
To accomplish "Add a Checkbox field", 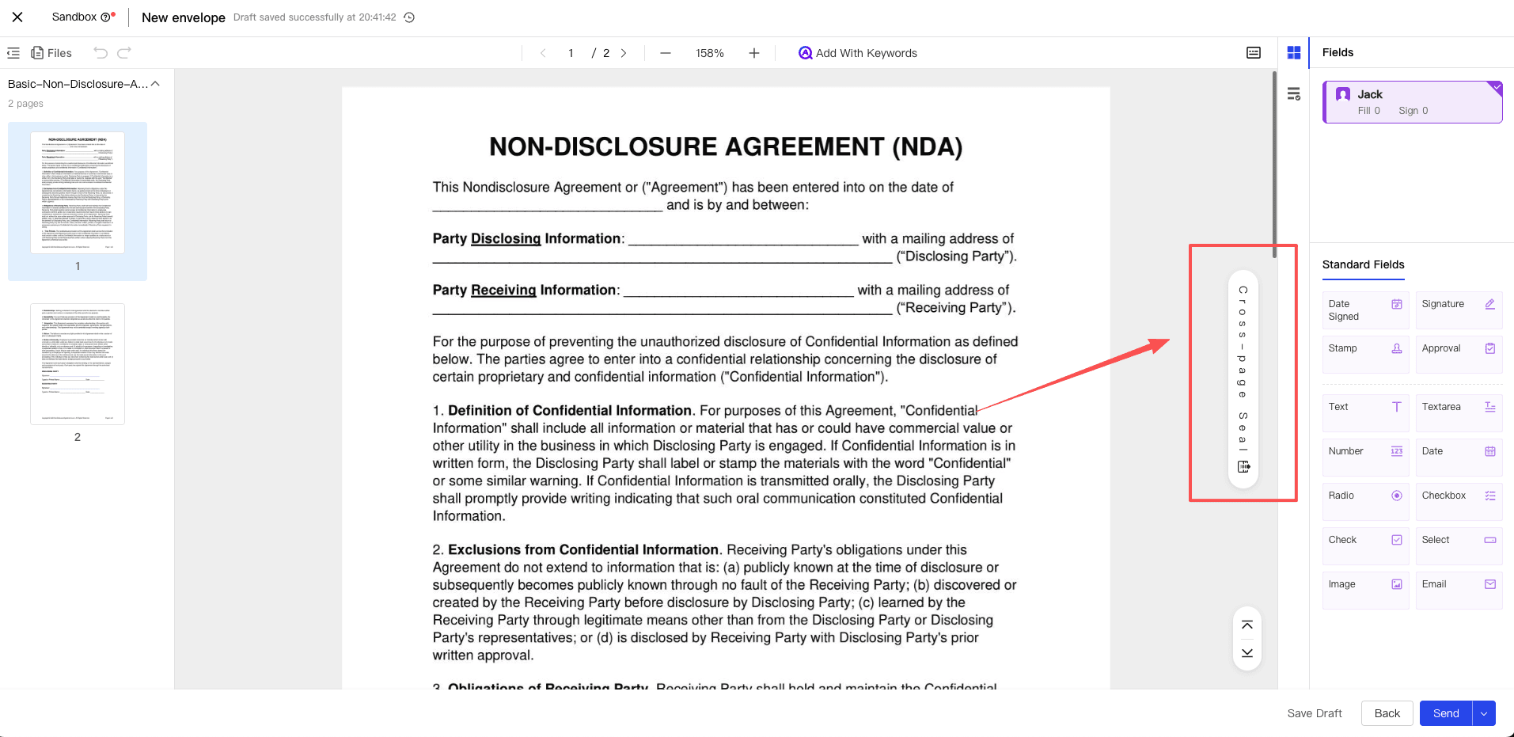I will (x=1458, y=496).
